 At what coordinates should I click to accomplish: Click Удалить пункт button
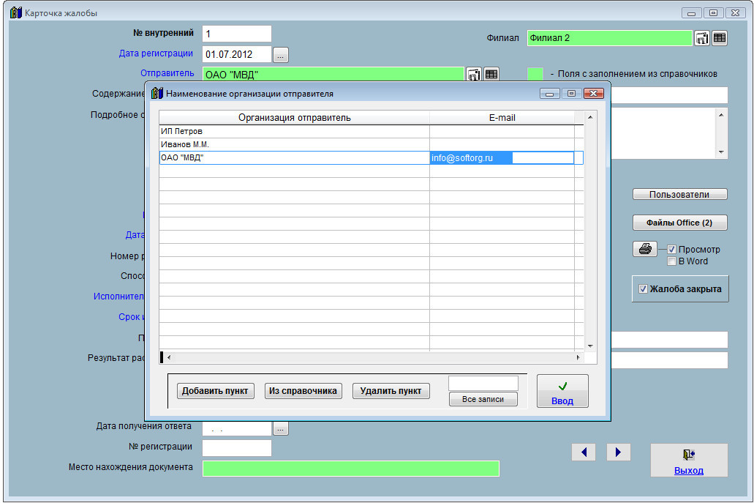[391, 391]
